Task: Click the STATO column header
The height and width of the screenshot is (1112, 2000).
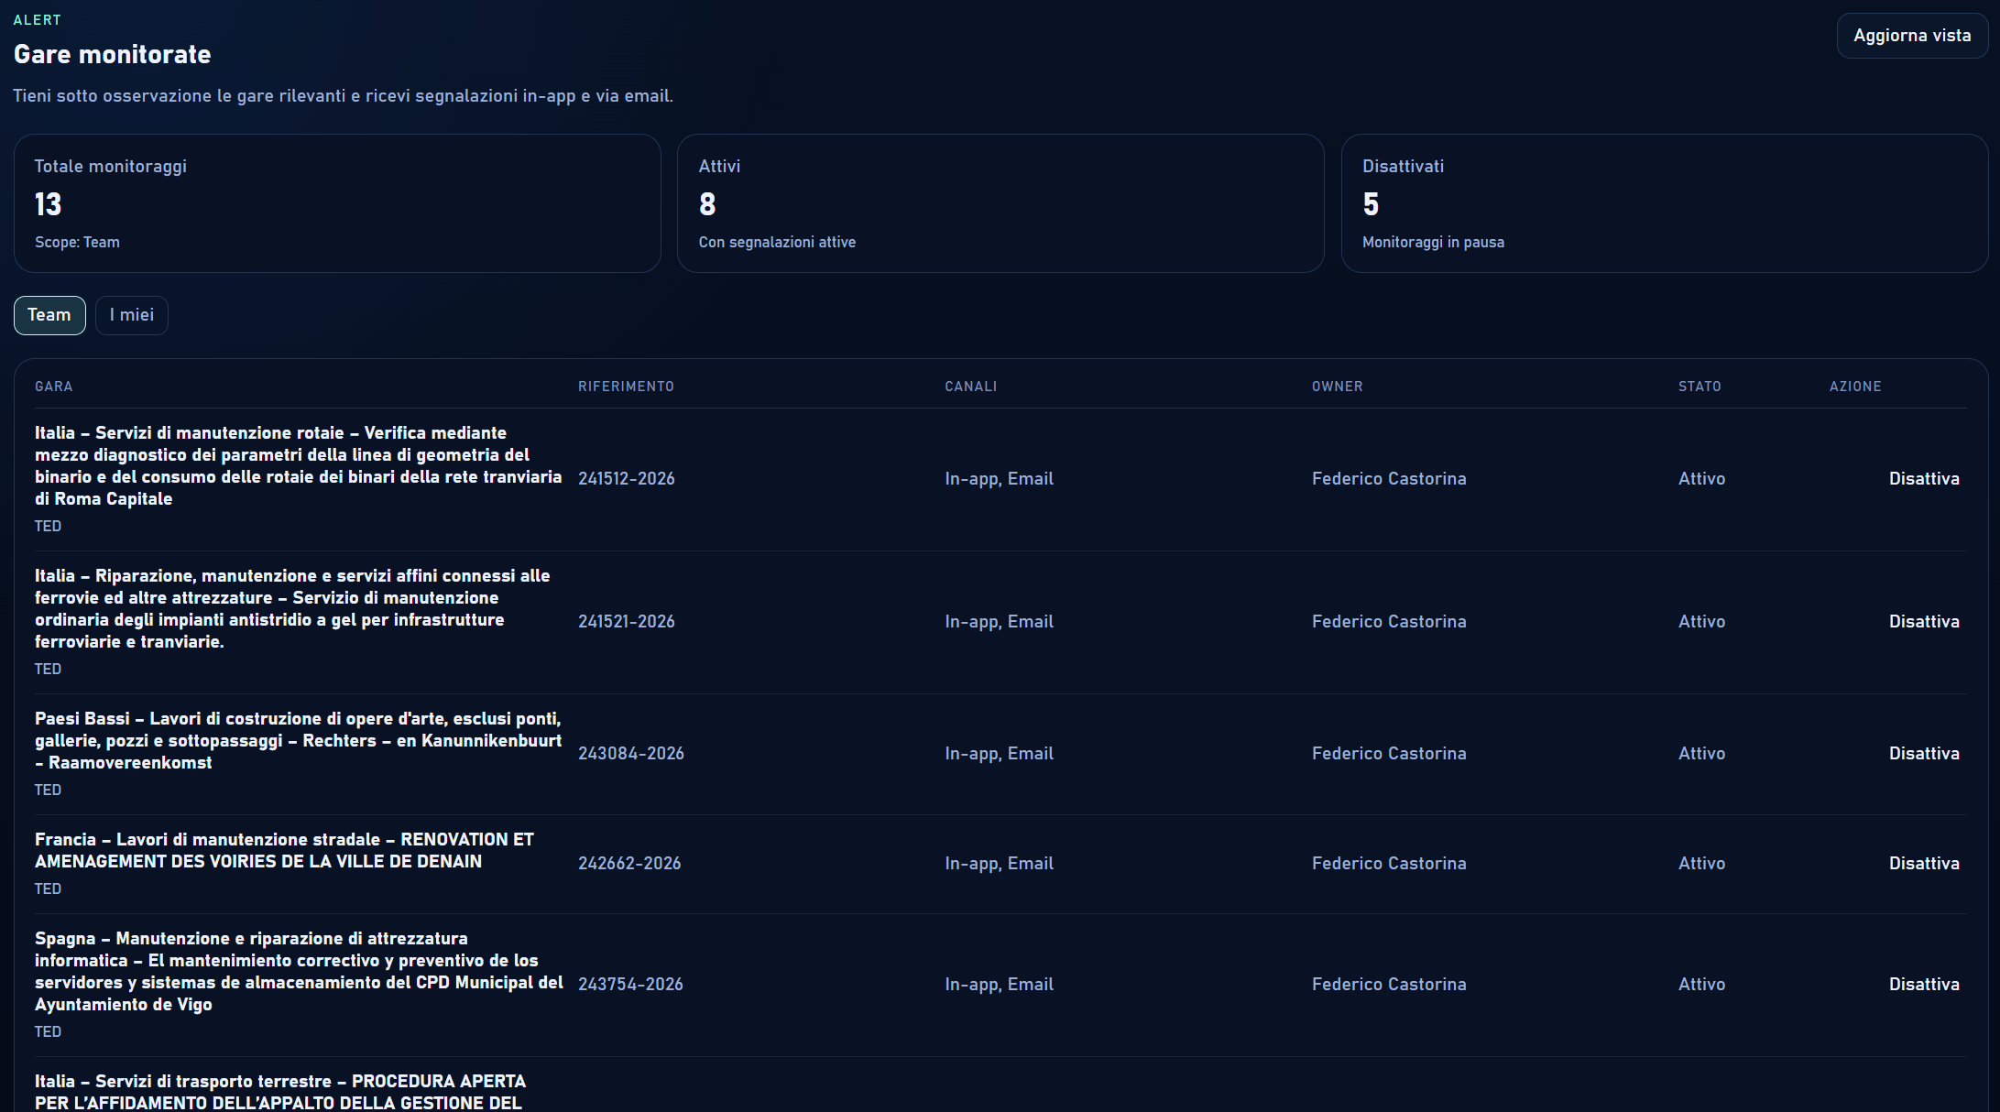Action: 1699,387
